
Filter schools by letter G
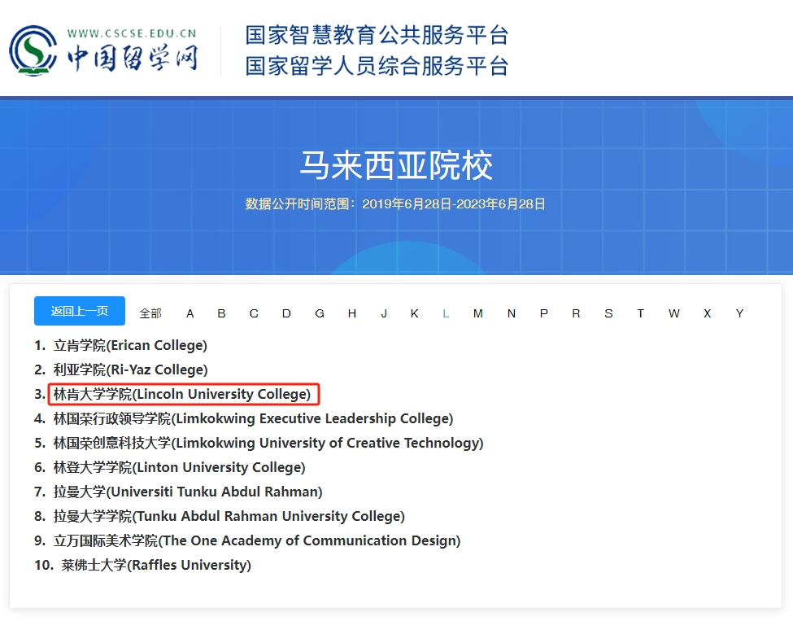(320, 314)
